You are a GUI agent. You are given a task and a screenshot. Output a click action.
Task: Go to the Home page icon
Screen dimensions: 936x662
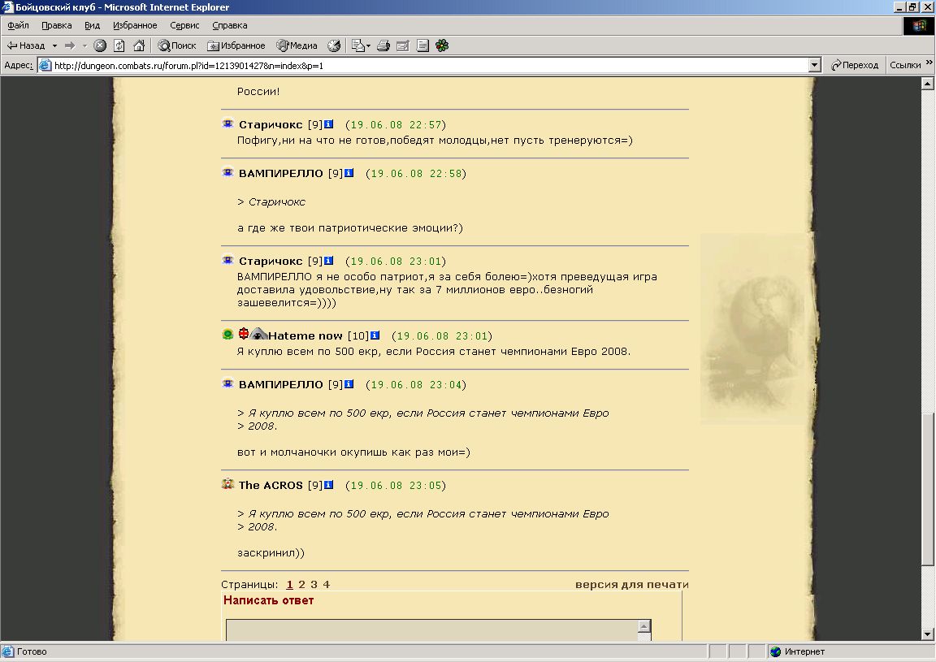tap(139, 45)
